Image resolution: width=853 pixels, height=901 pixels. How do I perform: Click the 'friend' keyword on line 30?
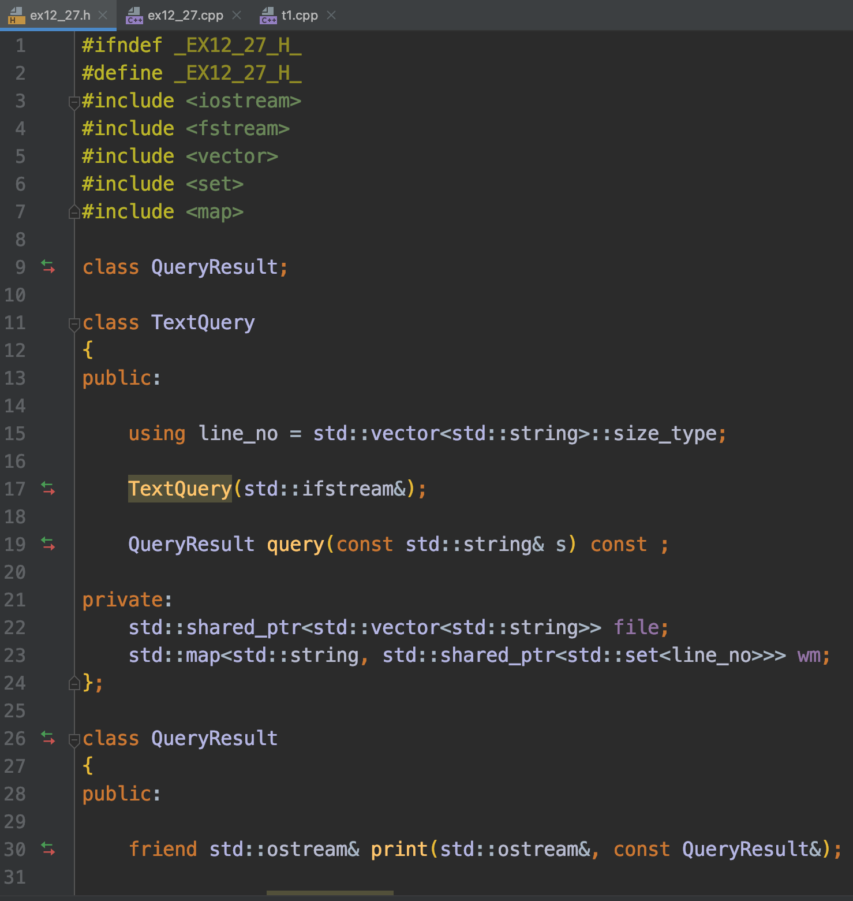coord(163,850)
